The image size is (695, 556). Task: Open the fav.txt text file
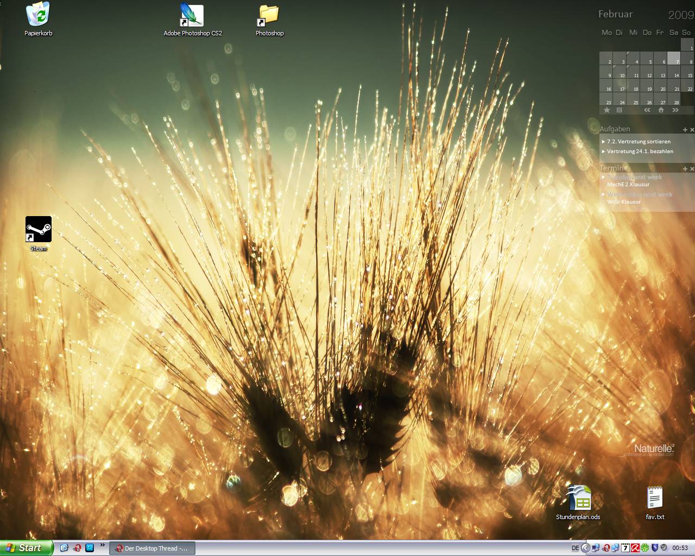(x=655, y=497)
